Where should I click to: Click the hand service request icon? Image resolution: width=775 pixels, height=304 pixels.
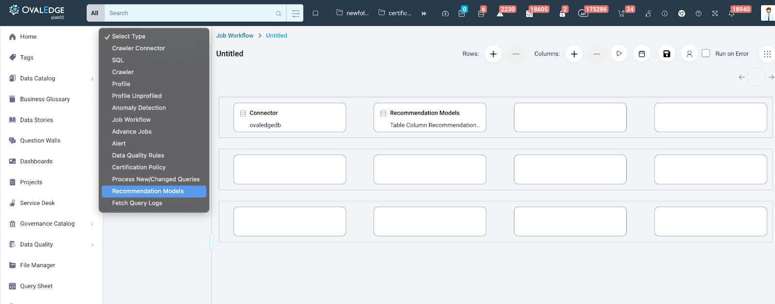[648, 14]
